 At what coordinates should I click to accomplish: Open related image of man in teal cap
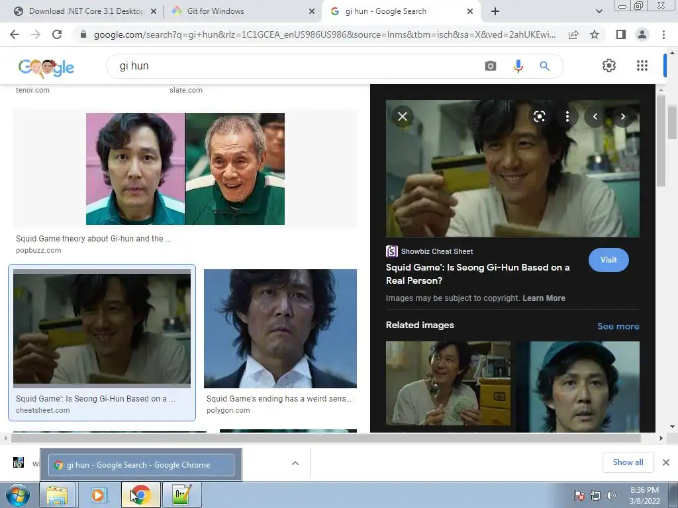click(577, 386)
